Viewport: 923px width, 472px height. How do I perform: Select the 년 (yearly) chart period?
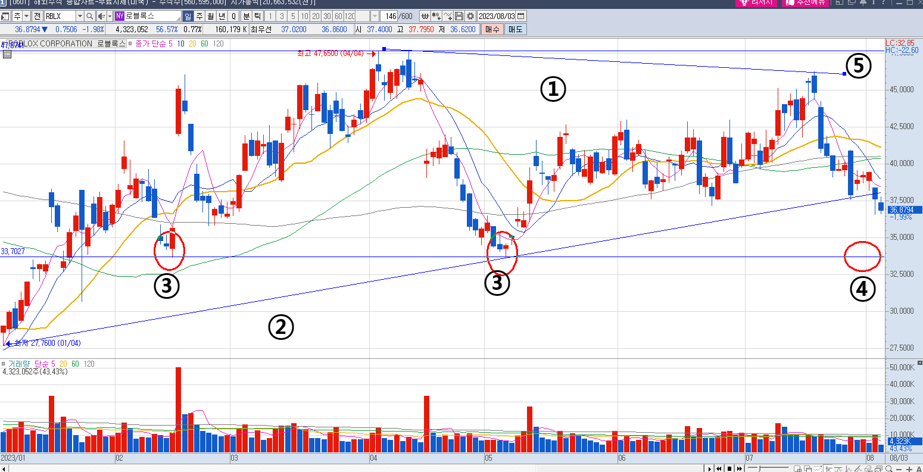[x=222, y=16]
